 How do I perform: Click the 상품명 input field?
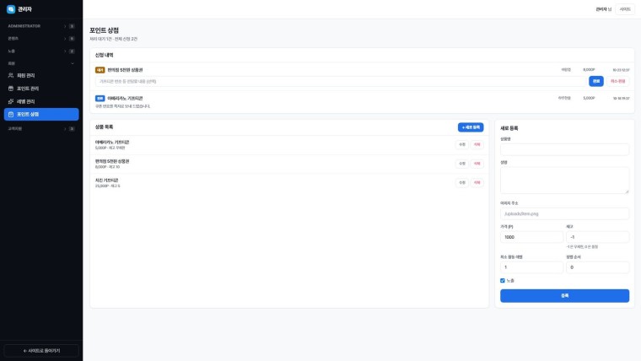[564, 149]
